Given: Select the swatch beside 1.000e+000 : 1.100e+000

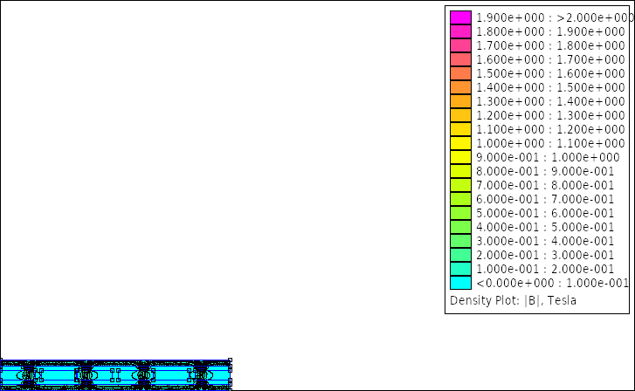Looking at the screenshot, I should point(460,143).
